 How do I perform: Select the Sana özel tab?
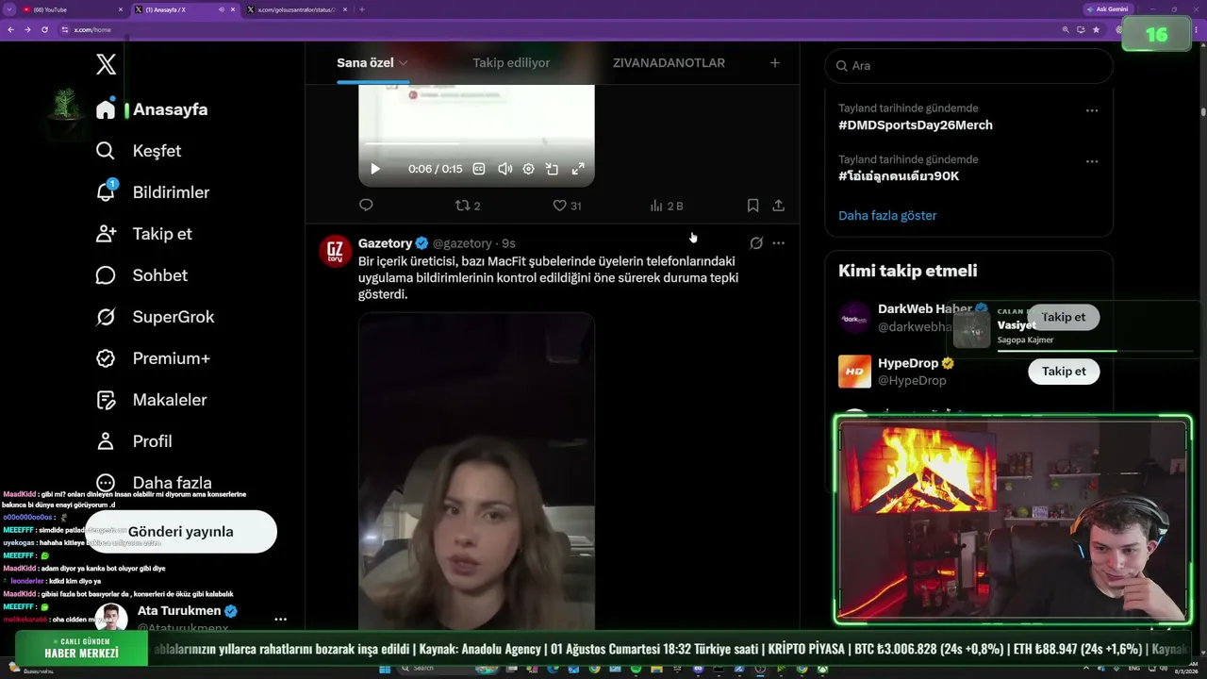coord(365,63)
